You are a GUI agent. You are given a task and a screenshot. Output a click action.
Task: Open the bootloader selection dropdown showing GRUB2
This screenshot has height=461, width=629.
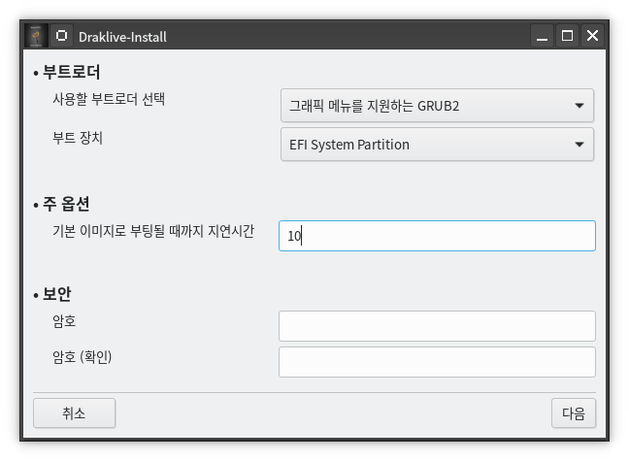[437, 106]
